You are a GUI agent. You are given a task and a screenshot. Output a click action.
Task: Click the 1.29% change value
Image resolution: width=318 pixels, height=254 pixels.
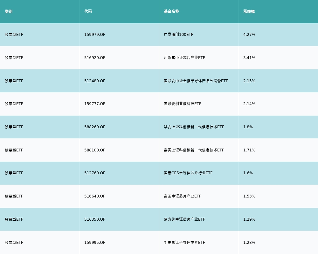click(x=249, y=219)
